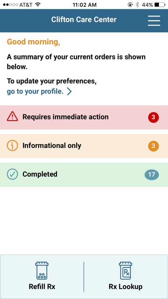The width and height of the screenshot is (168, 299).
Task: Follow the go to your profile link
Action: (x=35, y=92)
